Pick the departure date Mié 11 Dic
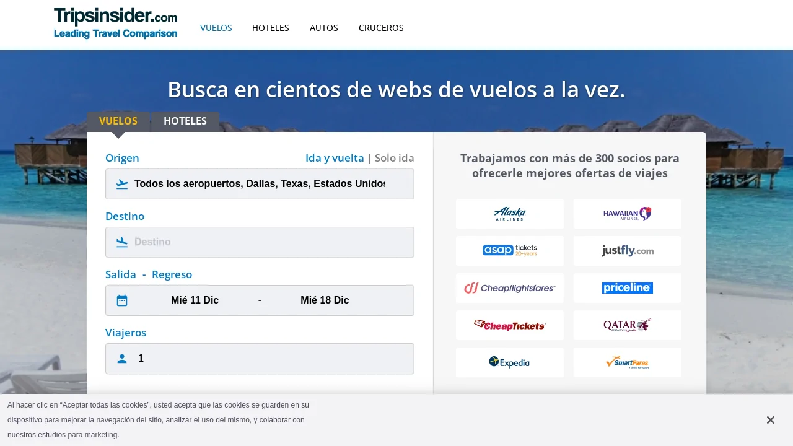Screen dimensions: 793x446 click(x=195, y=300)
